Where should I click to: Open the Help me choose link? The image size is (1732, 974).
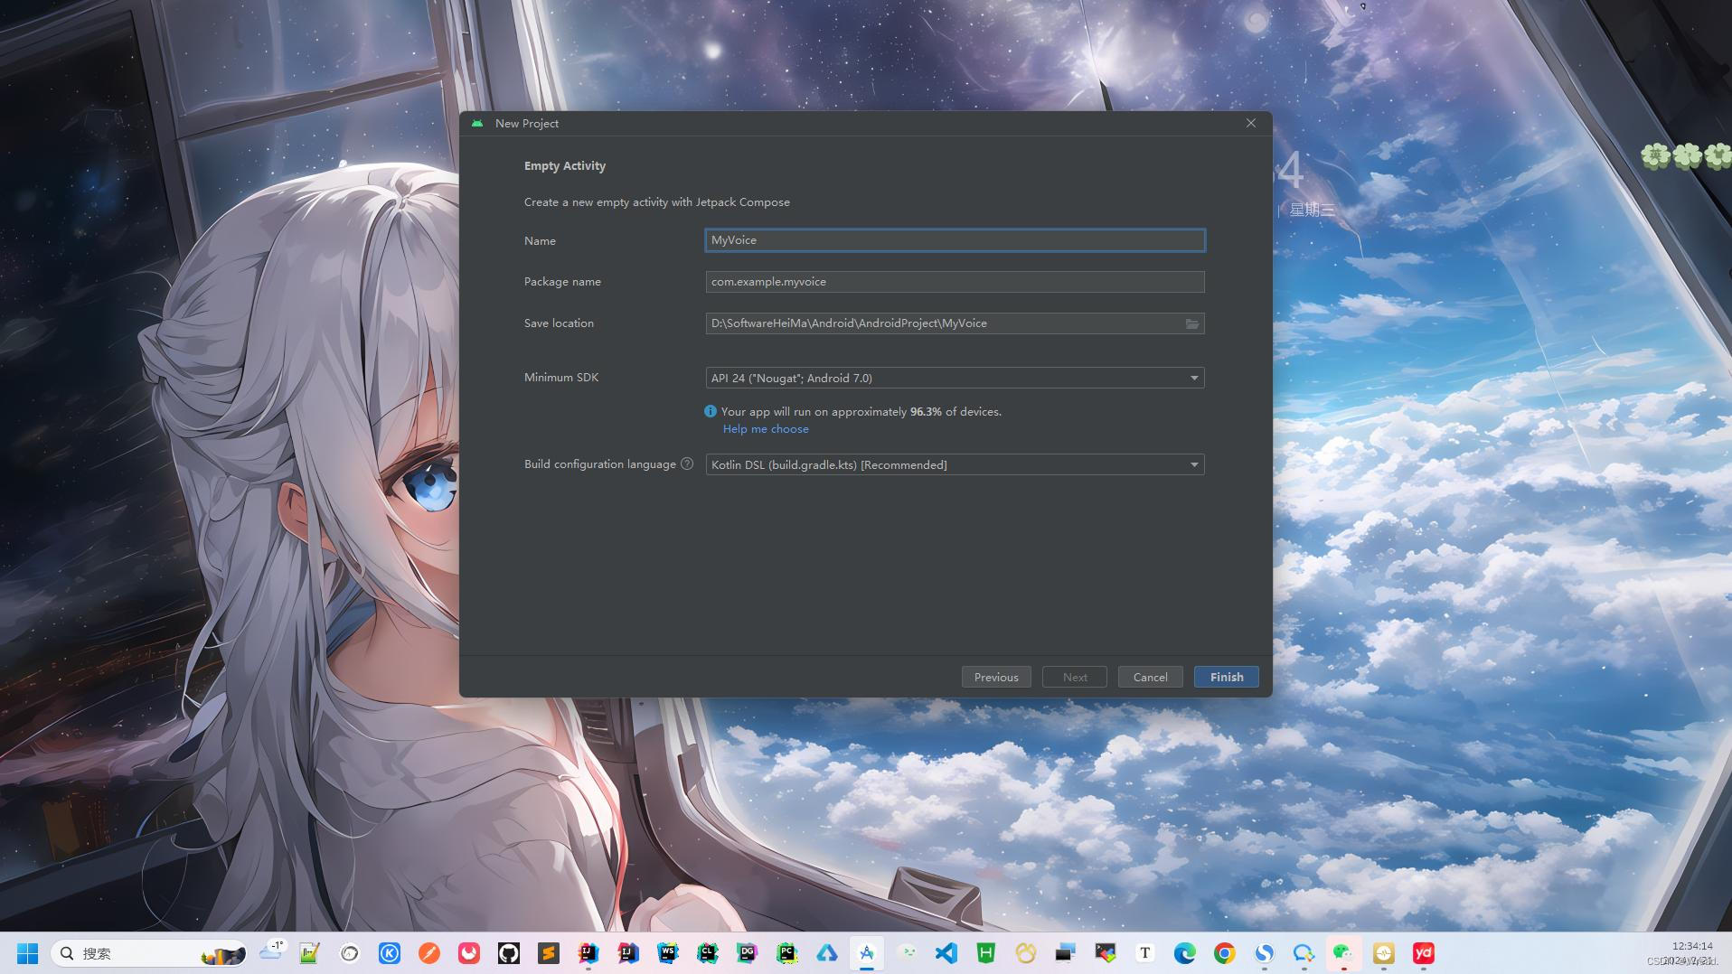(766, 429)
